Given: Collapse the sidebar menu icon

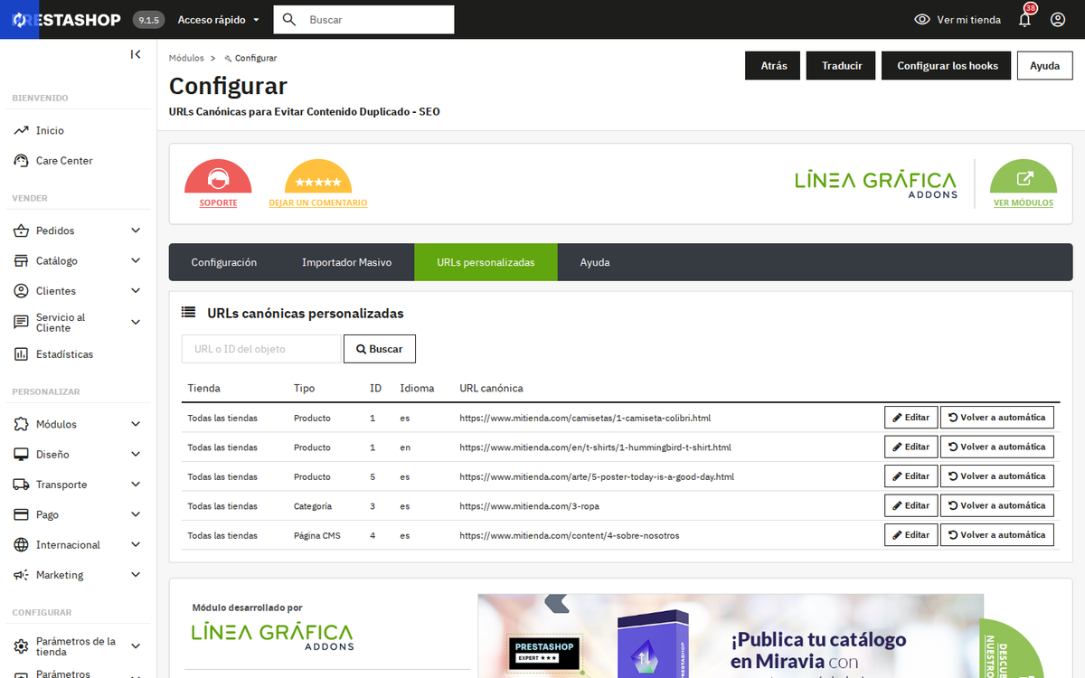Looking at the screenshot, I should point(136,54).
